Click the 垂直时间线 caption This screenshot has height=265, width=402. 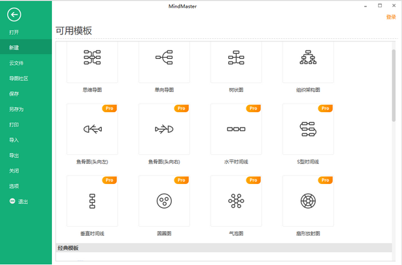[92, 233]
